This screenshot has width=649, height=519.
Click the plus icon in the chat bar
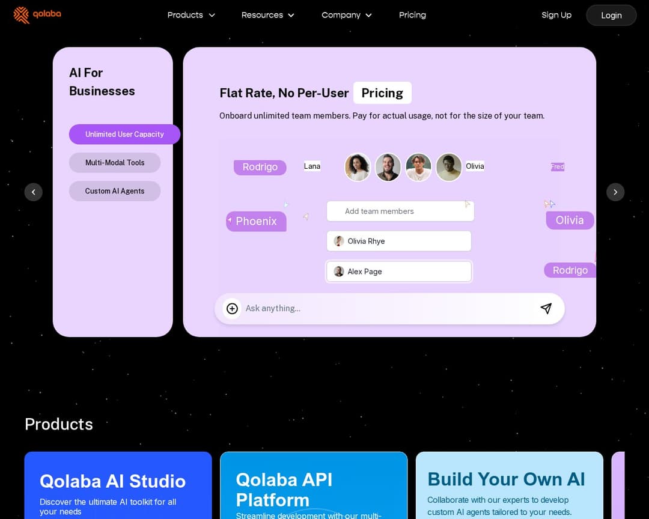click(232, 308)
